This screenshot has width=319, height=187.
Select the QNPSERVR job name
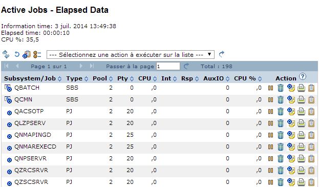[x=30, y=158]
